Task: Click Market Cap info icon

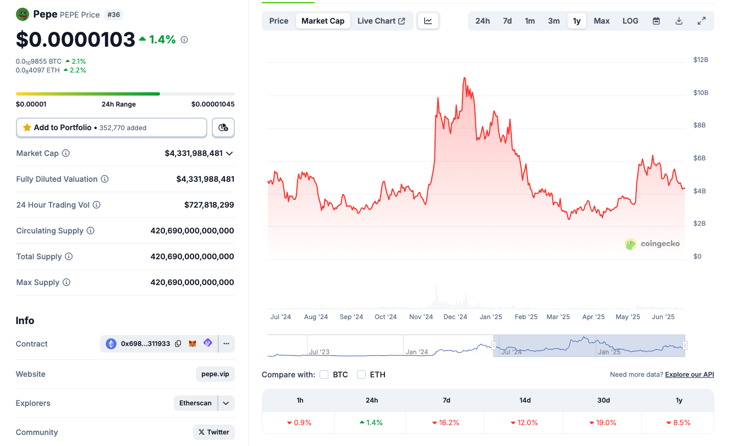Action: [66, 153]
